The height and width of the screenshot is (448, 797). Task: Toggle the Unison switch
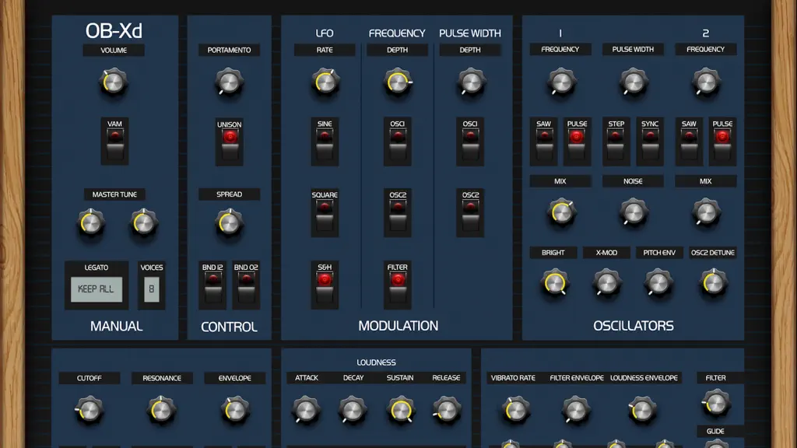230,142
